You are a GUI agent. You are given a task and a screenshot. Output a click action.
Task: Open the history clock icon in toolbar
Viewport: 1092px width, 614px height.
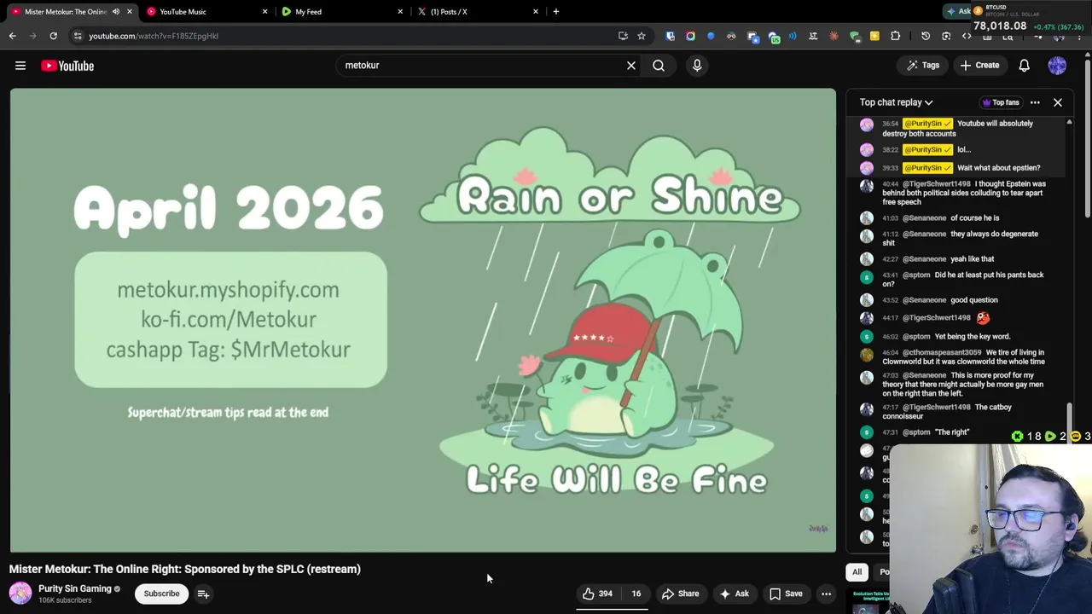pyautogui.click(x=926, y=36)
